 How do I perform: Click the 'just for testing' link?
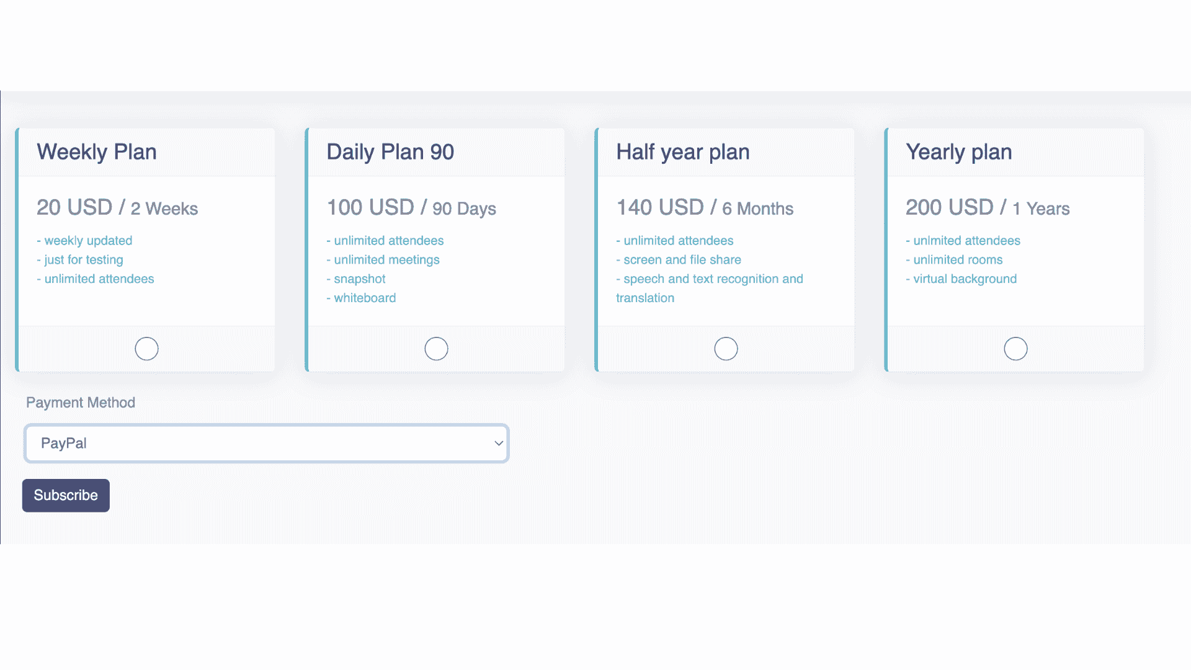click(80, 259)
